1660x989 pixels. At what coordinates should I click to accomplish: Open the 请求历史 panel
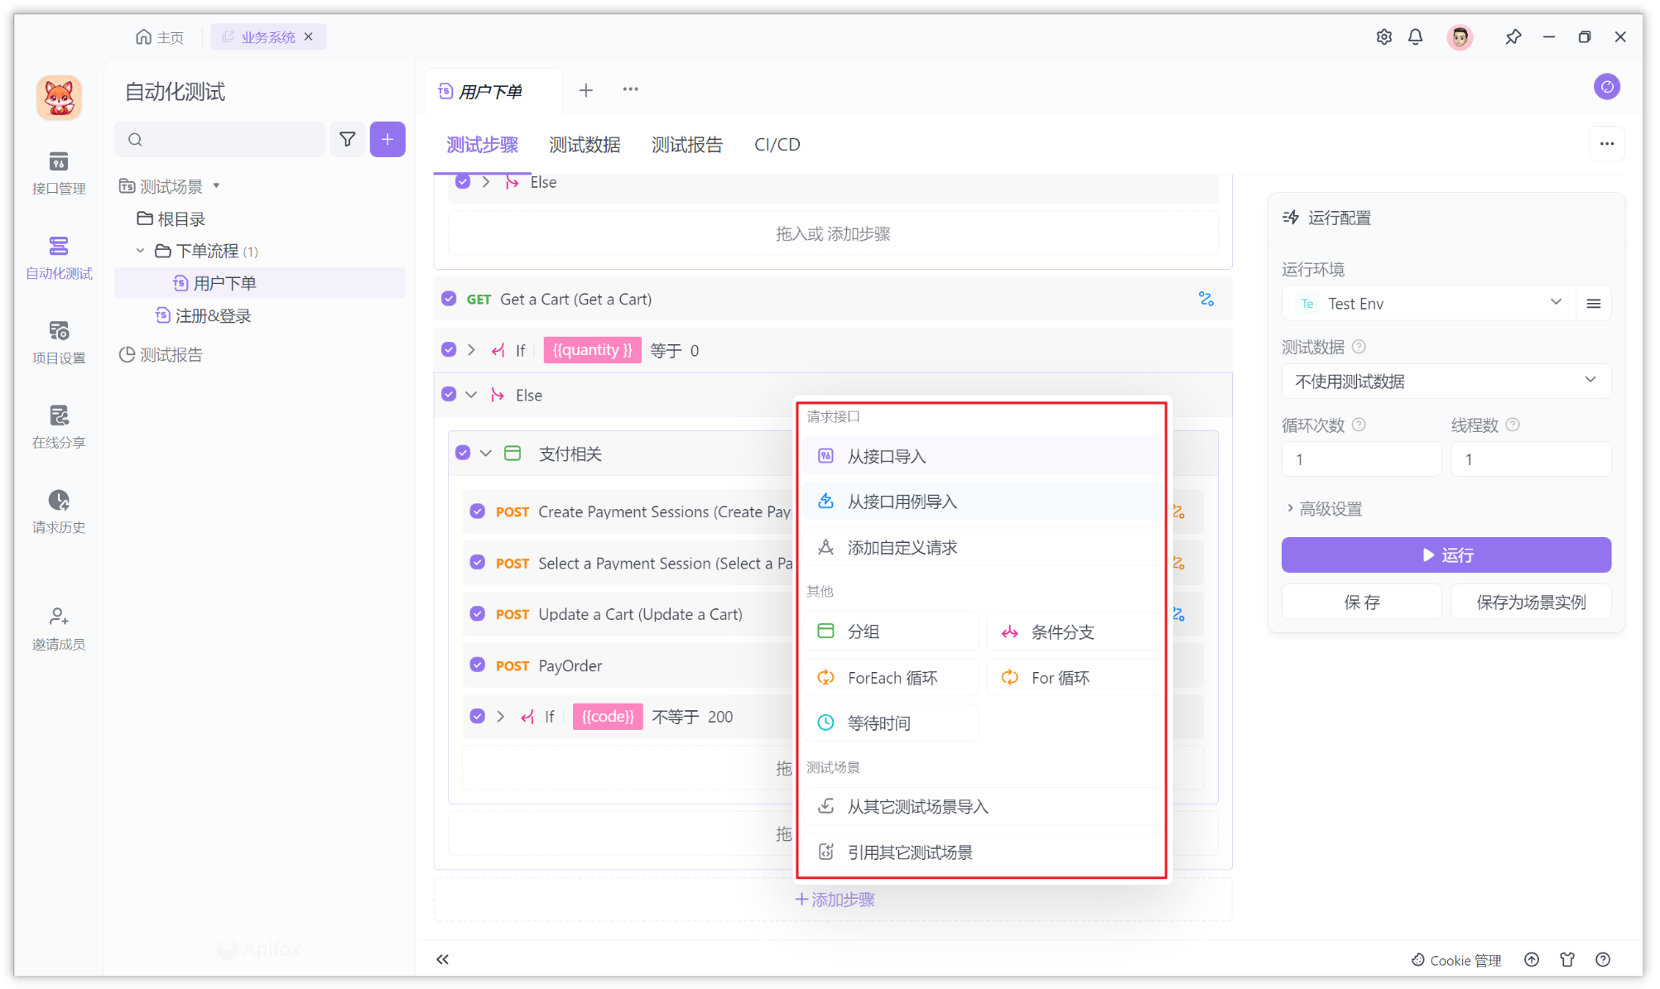point(58,510)
